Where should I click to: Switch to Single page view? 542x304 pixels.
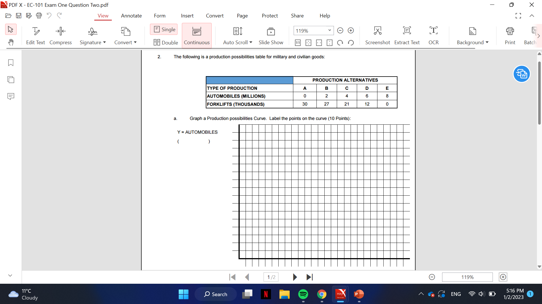[x=163, y=29]
